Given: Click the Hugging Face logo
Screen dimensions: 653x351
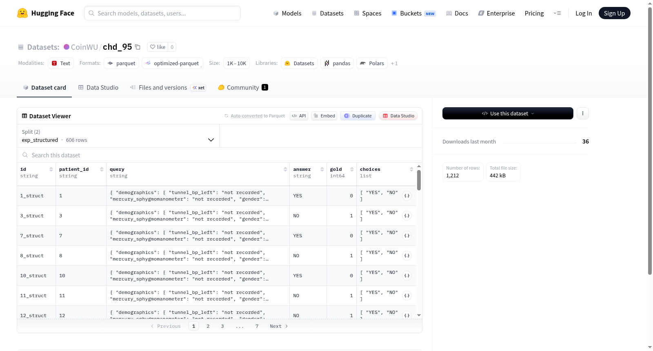Looking at the screenshot, I should click(x=46, y=13).
